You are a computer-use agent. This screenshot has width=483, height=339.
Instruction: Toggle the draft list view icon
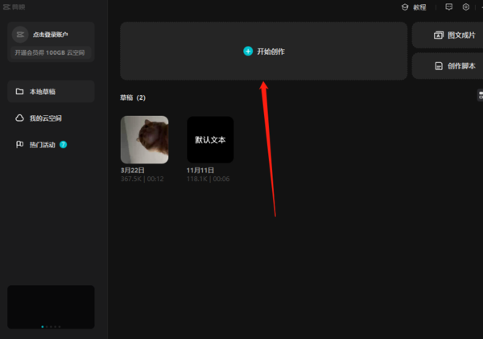[481, 95]
